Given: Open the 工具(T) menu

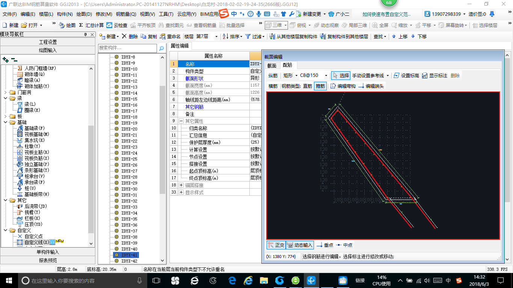Looking at the screenshot, I should (166, 14).
